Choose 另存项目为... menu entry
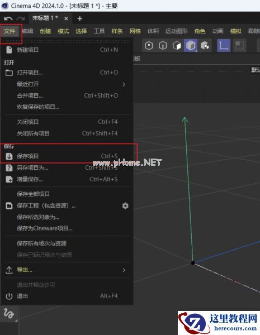260x335 pixels. click(67, 167)
